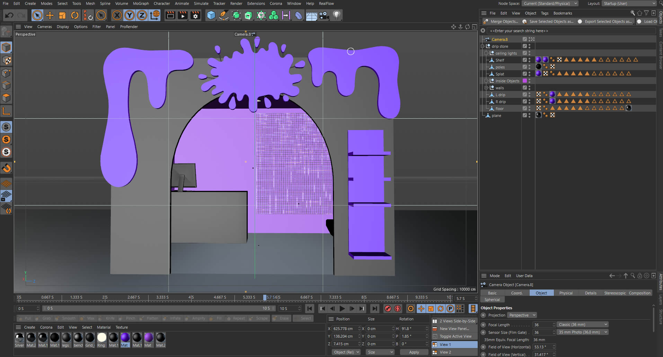The image size is (663, 357).
Task: Switch to the Coord. tab
Action: pyautogui.click(x=516, y=293)
